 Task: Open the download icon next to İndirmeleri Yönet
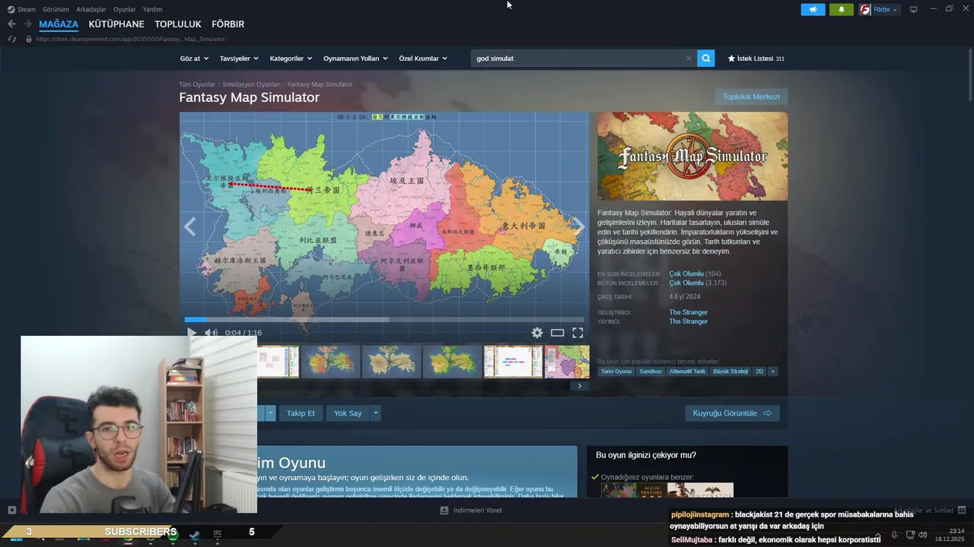click(x=444, y=511)
